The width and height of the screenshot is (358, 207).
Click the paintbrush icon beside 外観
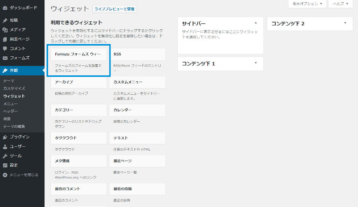[x=5, y=71]
